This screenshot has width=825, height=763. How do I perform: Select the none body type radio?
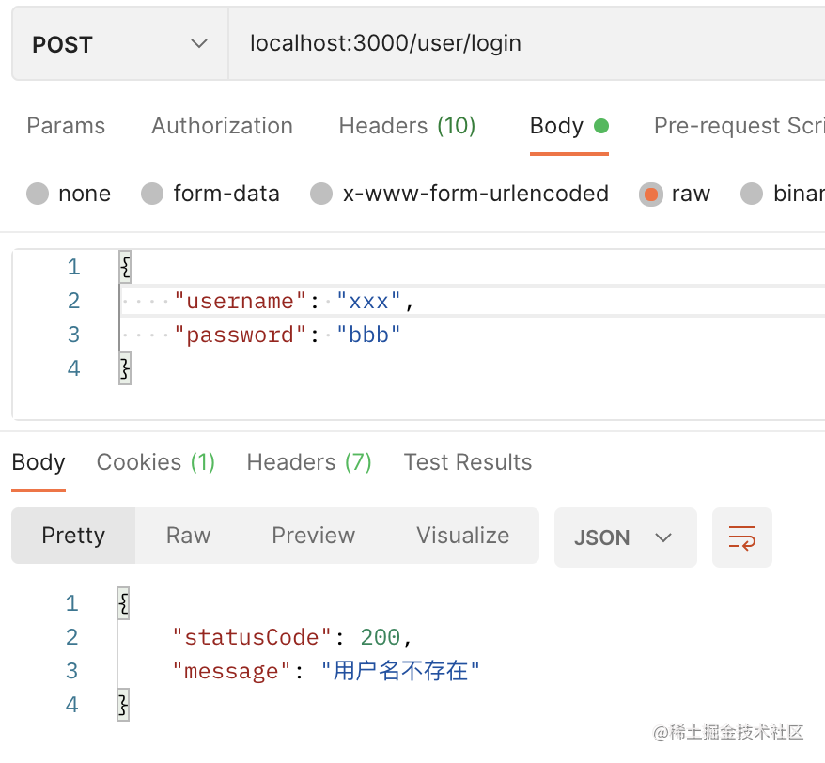[x=38, y=194]
